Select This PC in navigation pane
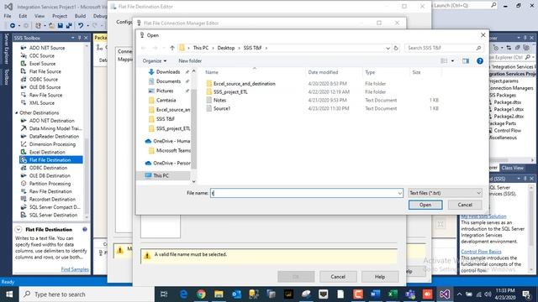The width and height of the screenshot is (538, 302). click(161, 175)
